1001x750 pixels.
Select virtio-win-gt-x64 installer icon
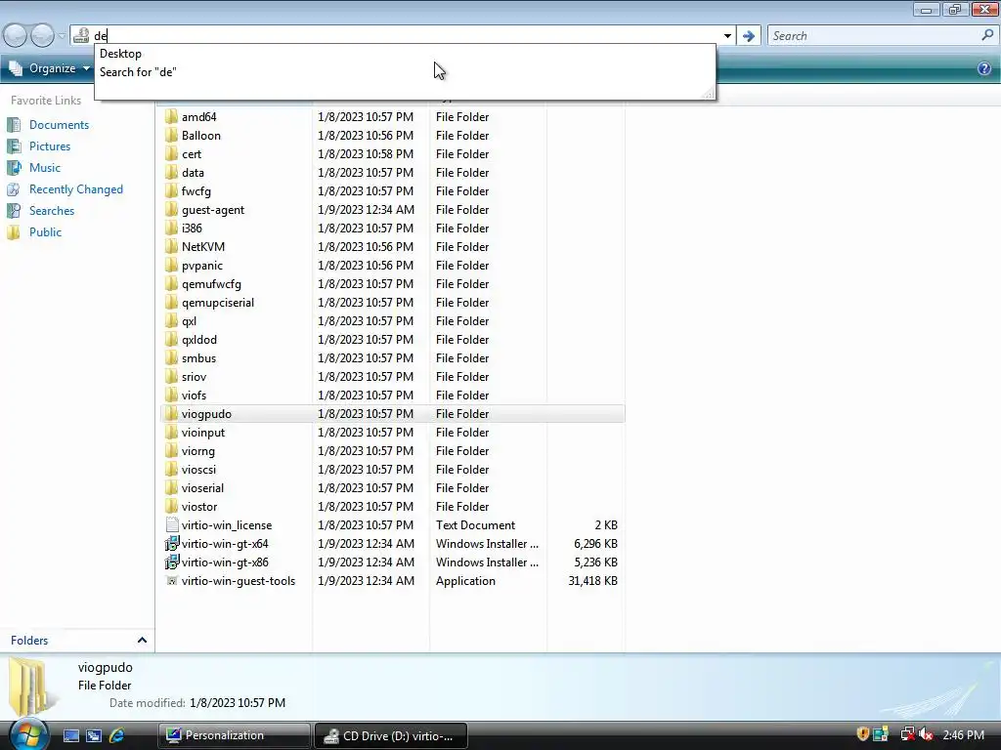171,543
